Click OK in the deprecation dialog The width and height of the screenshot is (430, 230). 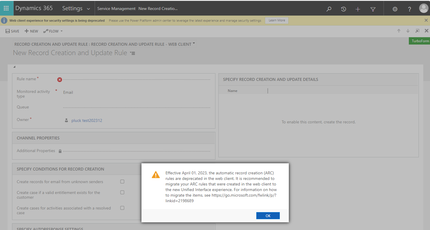click(268, 216)
